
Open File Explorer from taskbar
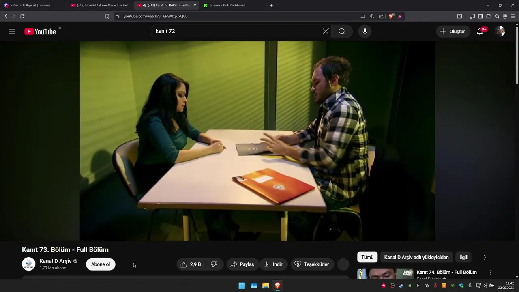pyautogui.click(x=266, y=286)
